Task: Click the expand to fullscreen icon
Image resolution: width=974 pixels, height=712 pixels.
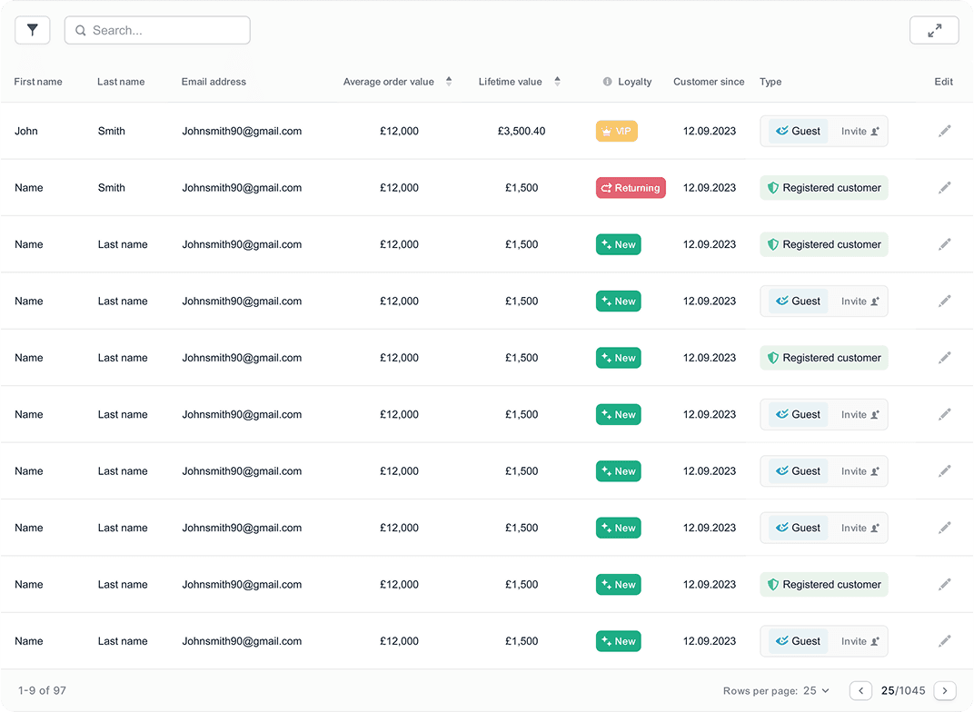Action: pyautogui.click(x=934, y=30)
